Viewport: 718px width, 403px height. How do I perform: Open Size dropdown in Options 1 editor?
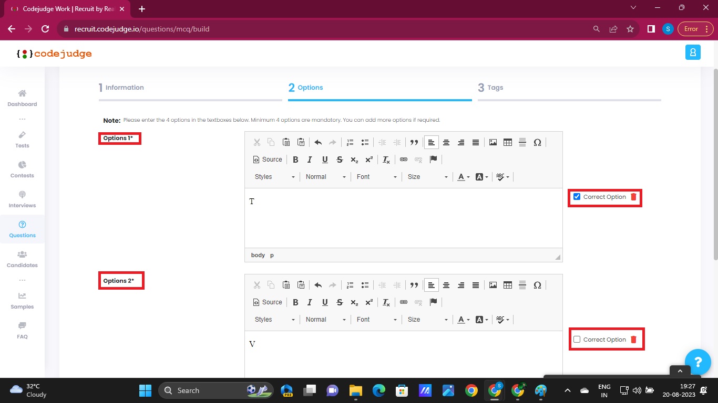[427, 177]
